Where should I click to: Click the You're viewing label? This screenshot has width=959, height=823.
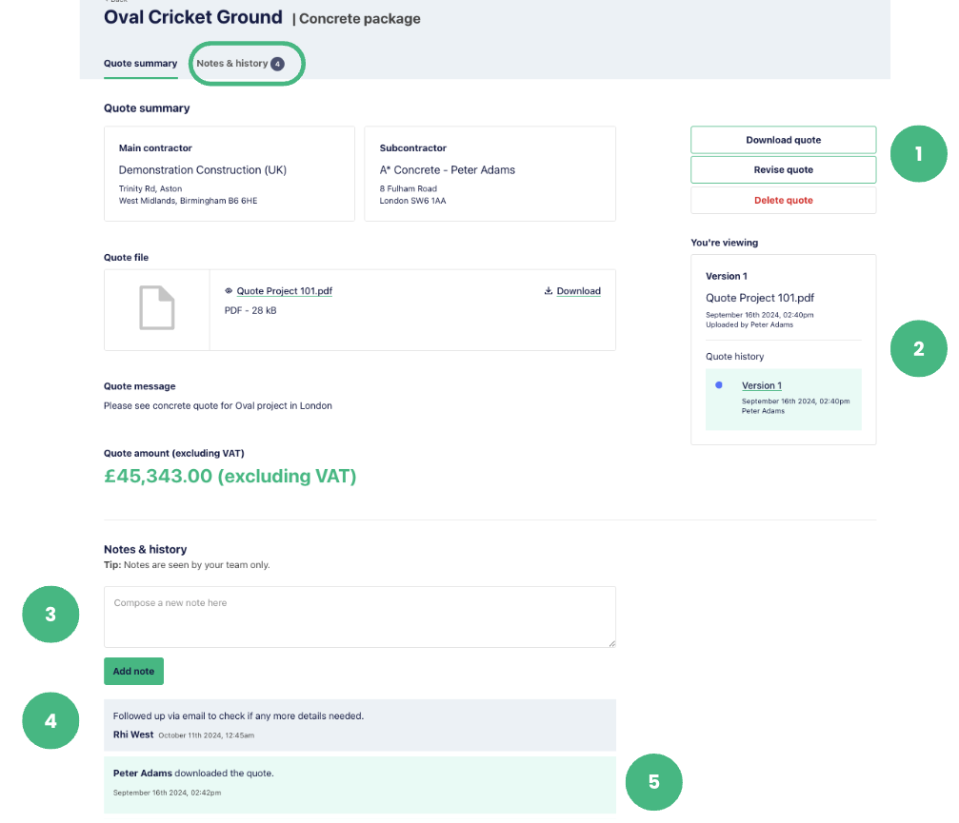[724, 243]
